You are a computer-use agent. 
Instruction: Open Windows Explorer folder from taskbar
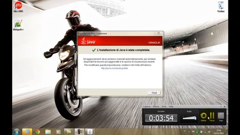[x=48, y=132]
